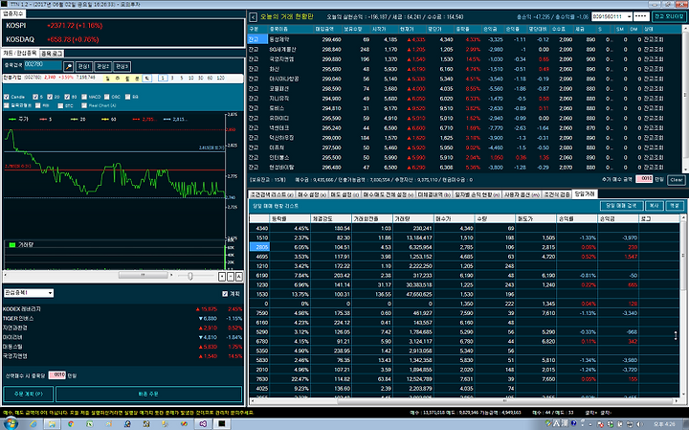
Task: Click the back arrow icon left of the trading status title
Action: click(x=253, y=17)
